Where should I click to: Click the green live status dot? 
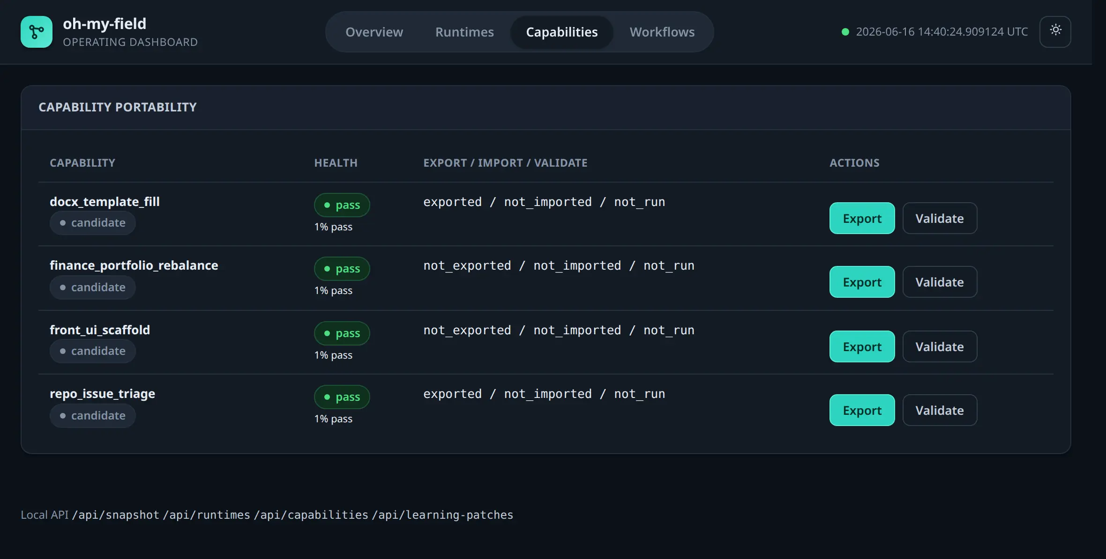click(x=845, y=32)
